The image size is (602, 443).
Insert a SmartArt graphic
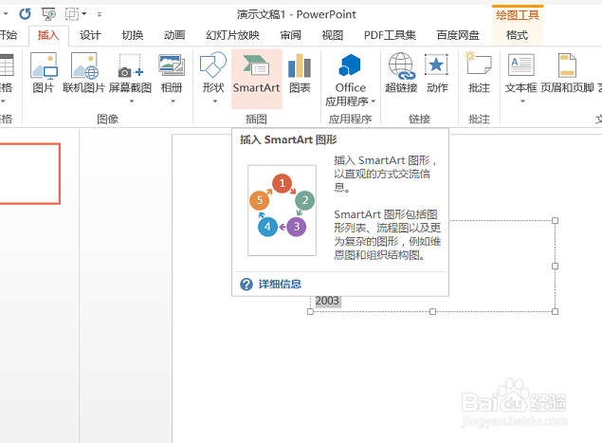(x=257, y=79)
